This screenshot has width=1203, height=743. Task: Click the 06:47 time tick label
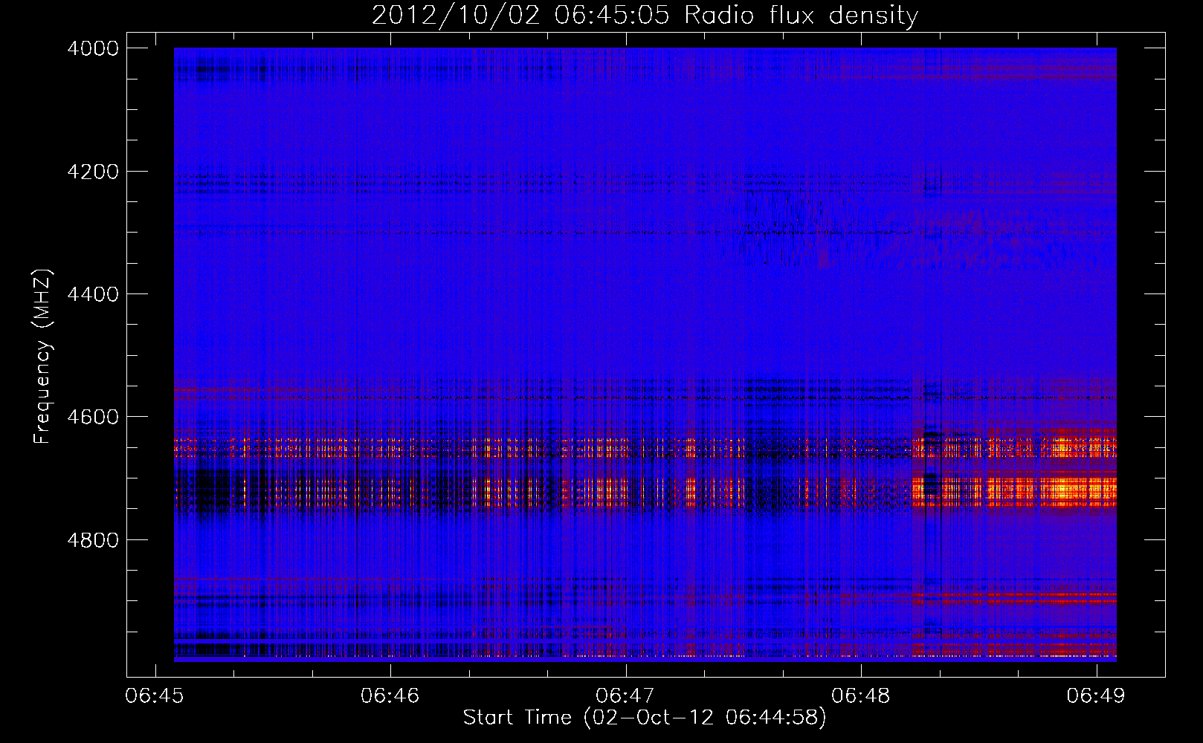point(626,696)
